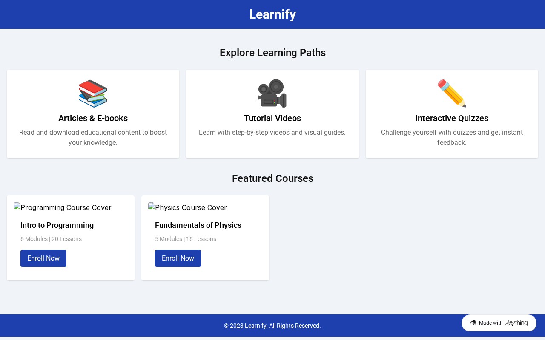The height and width of the screenshot is (340, 545).
Task: Select the Articles & E-books heading
Action: click(93, 118)
